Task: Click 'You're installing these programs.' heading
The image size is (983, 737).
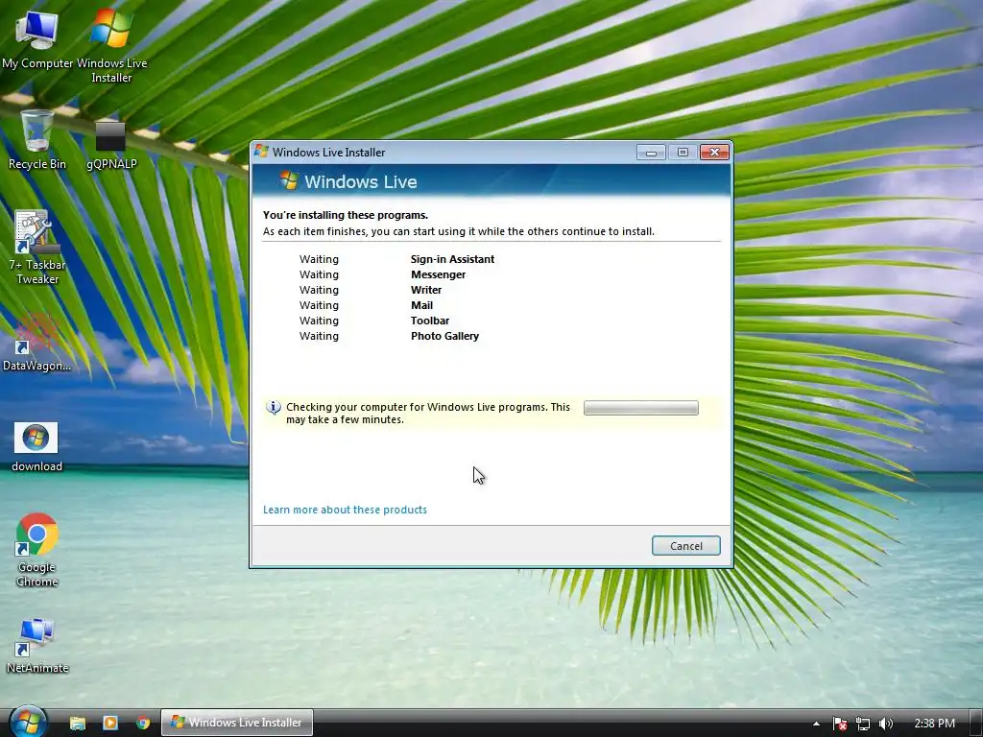Action: tap(346, 215)
